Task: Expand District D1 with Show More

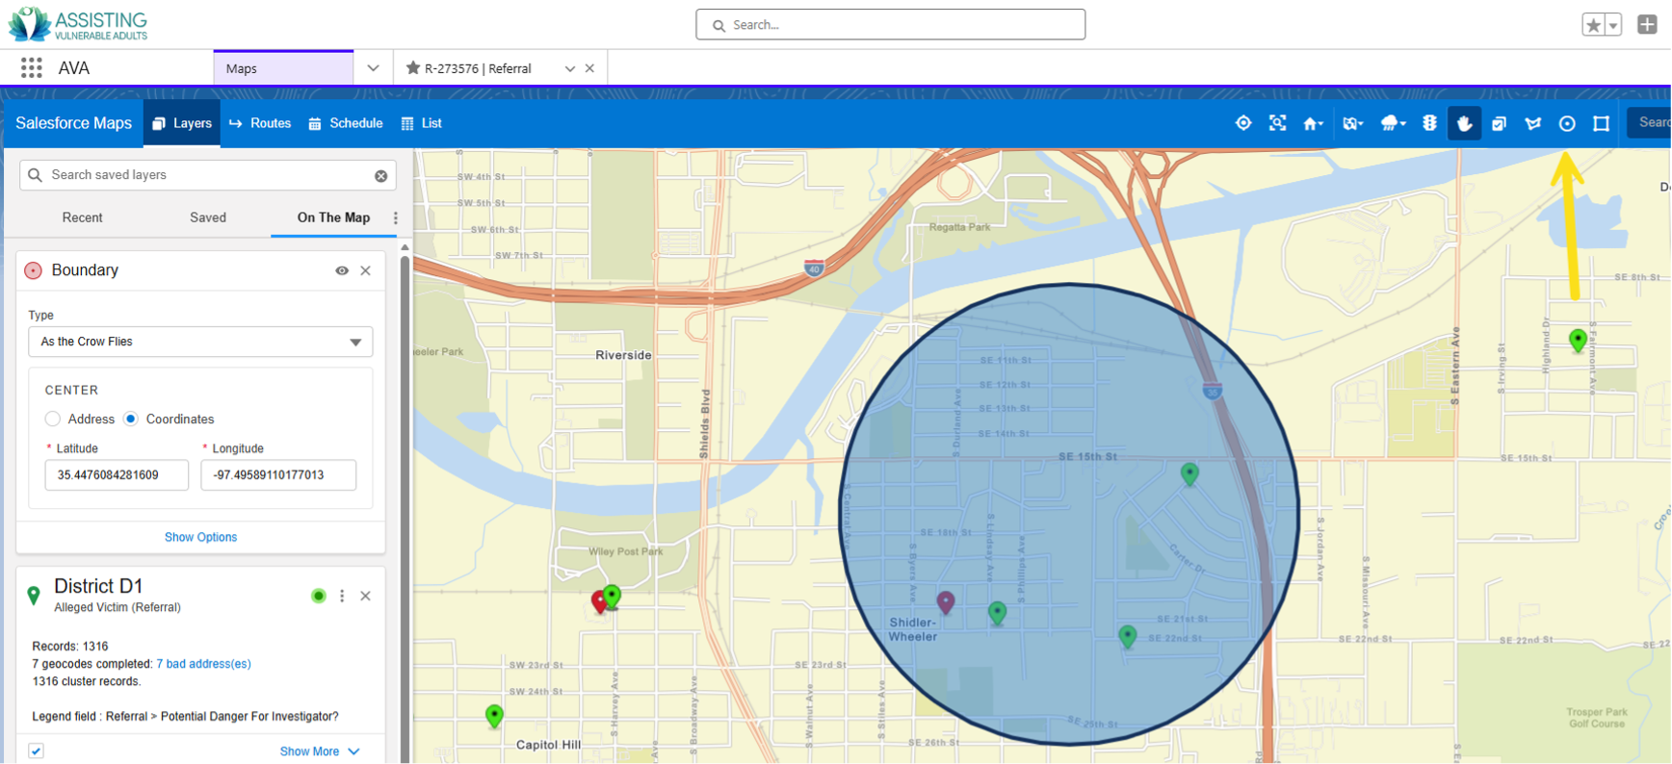Action: [x=319, y=751]
